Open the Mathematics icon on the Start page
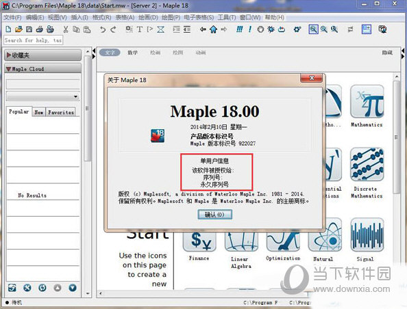This screenshot has width=407, height=309. (367, 102)
